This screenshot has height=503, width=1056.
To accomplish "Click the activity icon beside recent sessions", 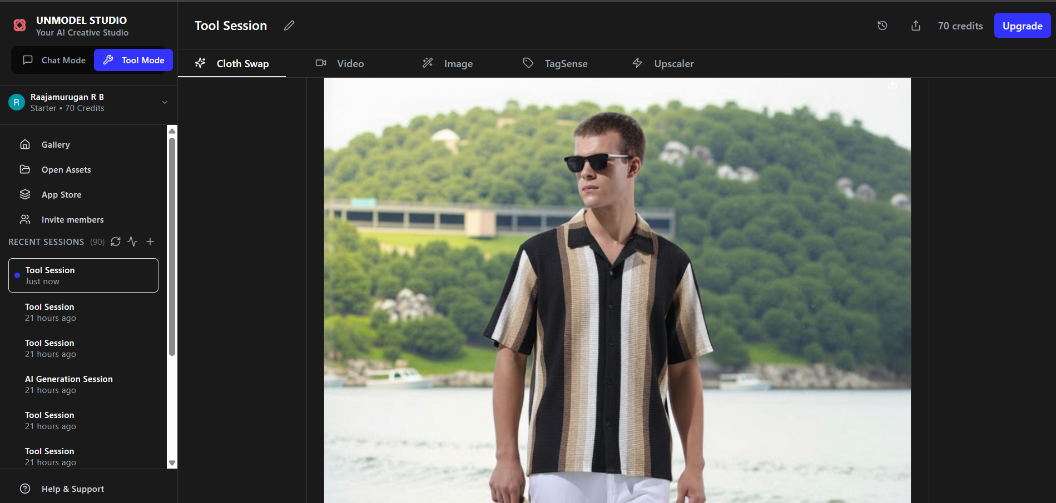I will (132, 242).
